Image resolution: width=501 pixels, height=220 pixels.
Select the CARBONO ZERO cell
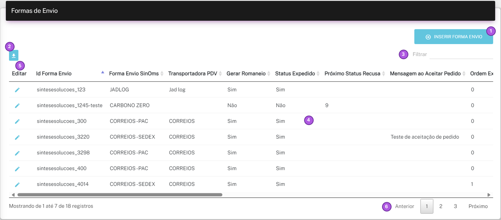click(x=129, y=105)
